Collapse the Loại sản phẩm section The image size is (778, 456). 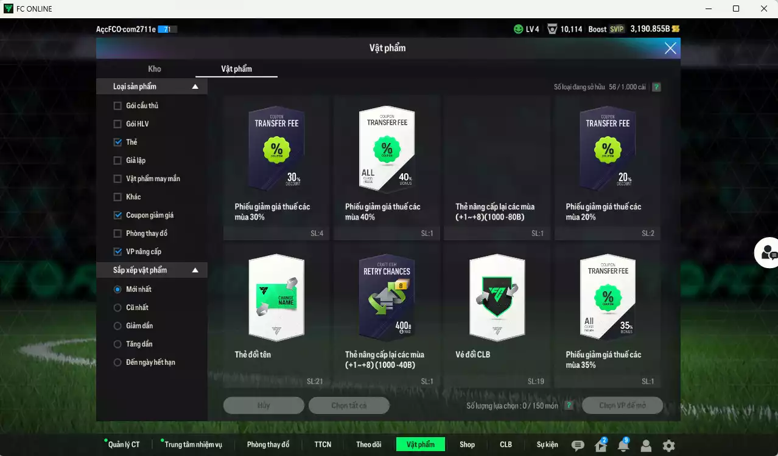(195, 87)
